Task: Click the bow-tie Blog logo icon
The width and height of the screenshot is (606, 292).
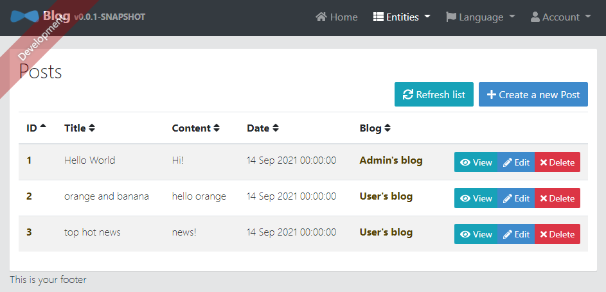Action: coord(24,17)
